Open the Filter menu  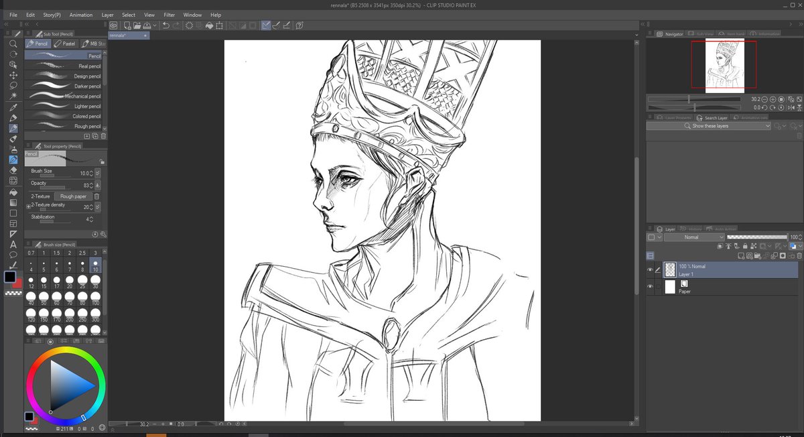point(170,15)
